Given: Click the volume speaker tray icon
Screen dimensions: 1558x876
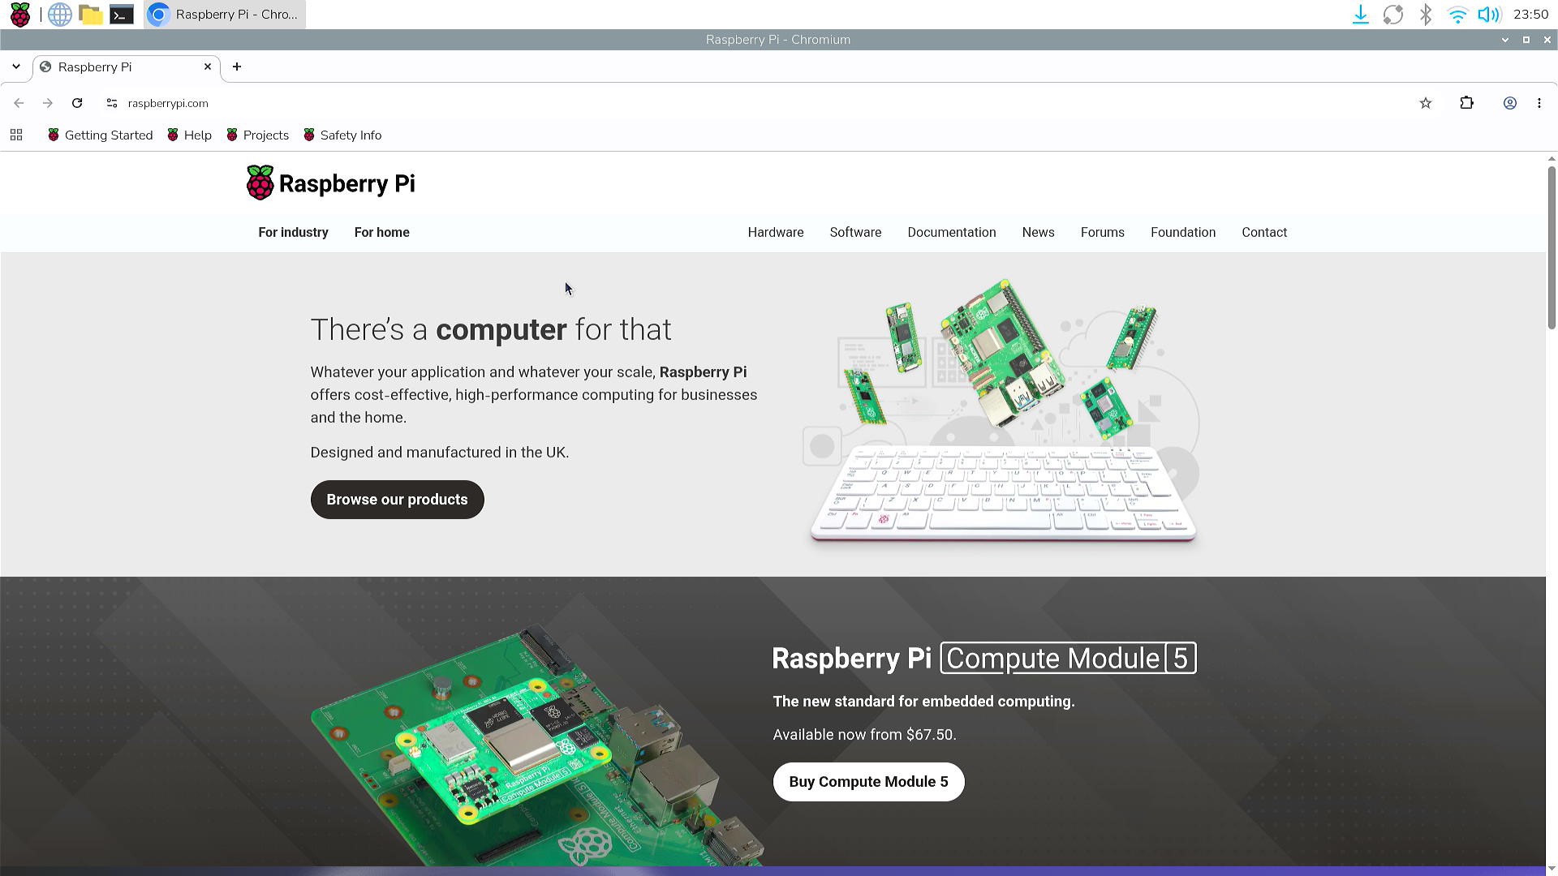Looking at the screenshot, I should tap(1489, 15).
